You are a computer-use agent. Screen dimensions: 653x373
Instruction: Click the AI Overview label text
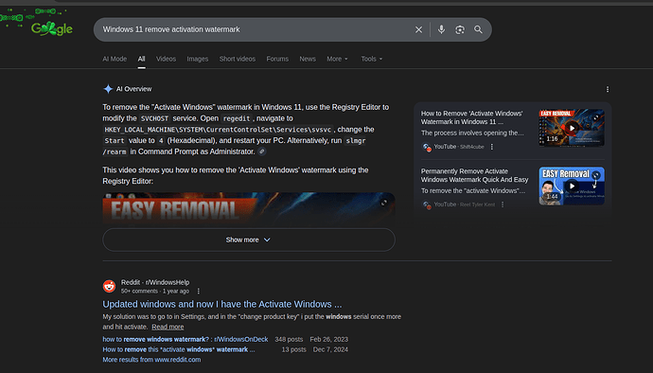(x=133, y=89)
